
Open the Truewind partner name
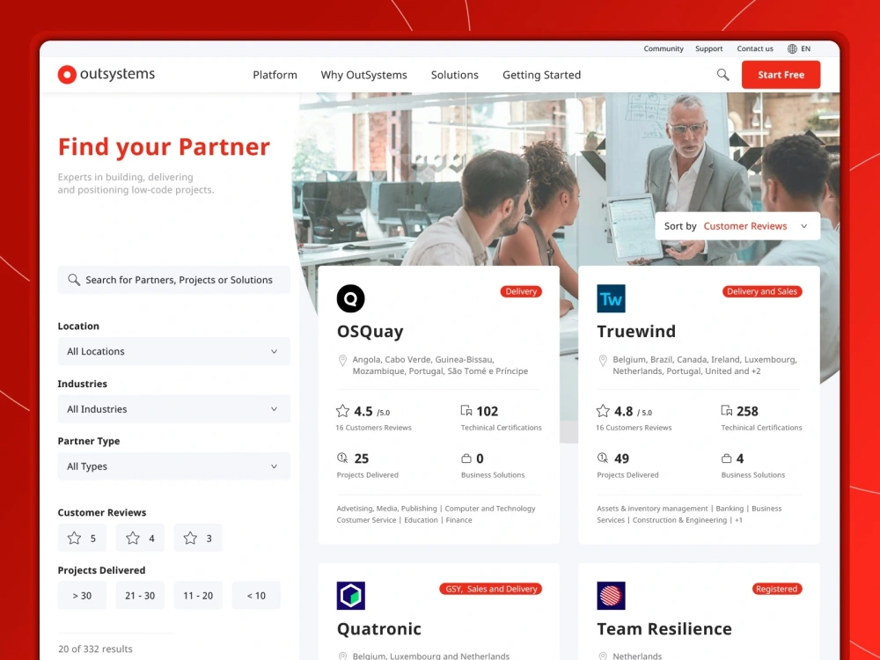tap(636, 331)
